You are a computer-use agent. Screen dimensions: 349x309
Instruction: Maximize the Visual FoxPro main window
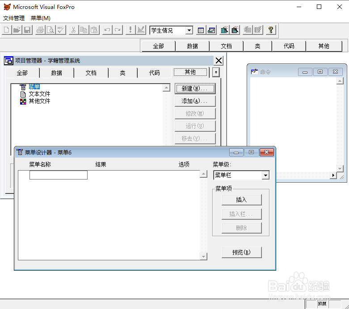click(x=319, y=7)
